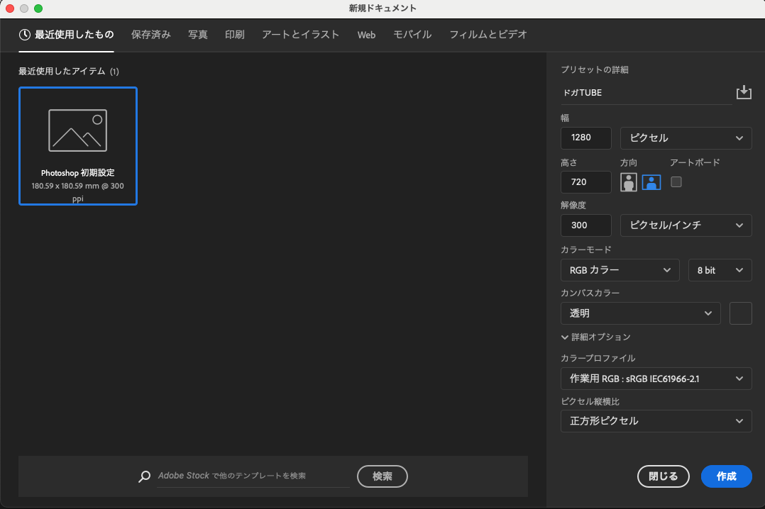Switch to the 印刷 tab

click(x=235, y=35)
